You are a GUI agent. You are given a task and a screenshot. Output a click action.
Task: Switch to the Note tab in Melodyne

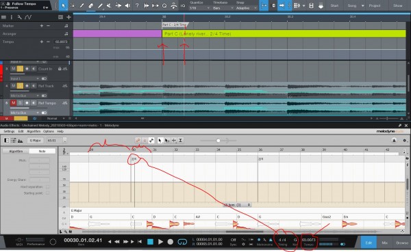click(x=42, y=152)
